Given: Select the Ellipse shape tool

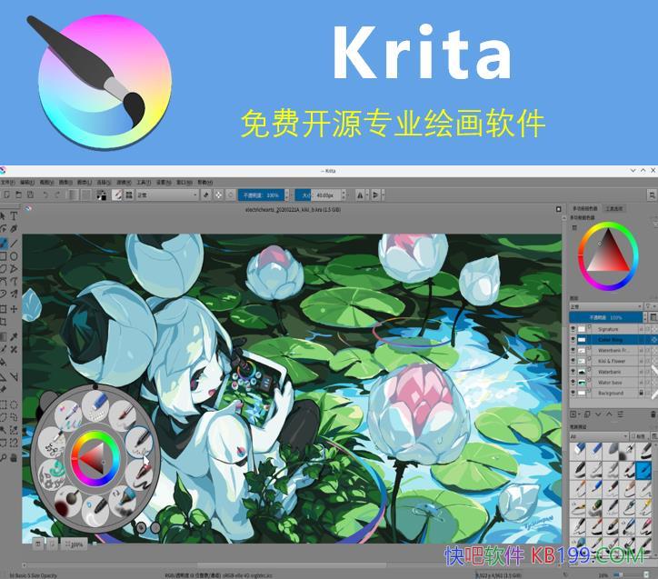Looking at the screenshot, I should [14, 256].
